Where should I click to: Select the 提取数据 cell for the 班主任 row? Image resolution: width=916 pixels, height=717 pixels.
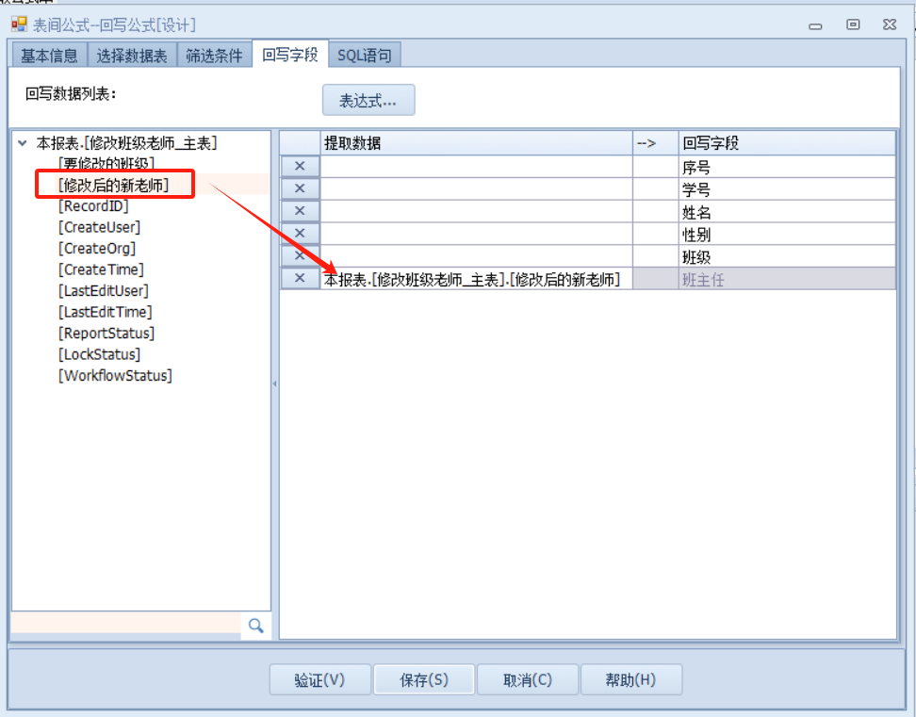(475, 279)
